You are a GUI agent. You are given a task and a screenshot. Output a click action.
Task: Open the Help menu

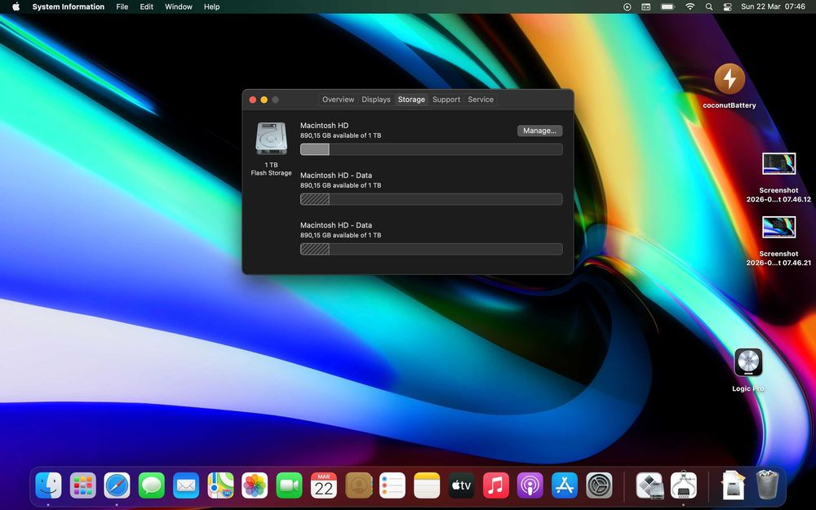point(212,7)
